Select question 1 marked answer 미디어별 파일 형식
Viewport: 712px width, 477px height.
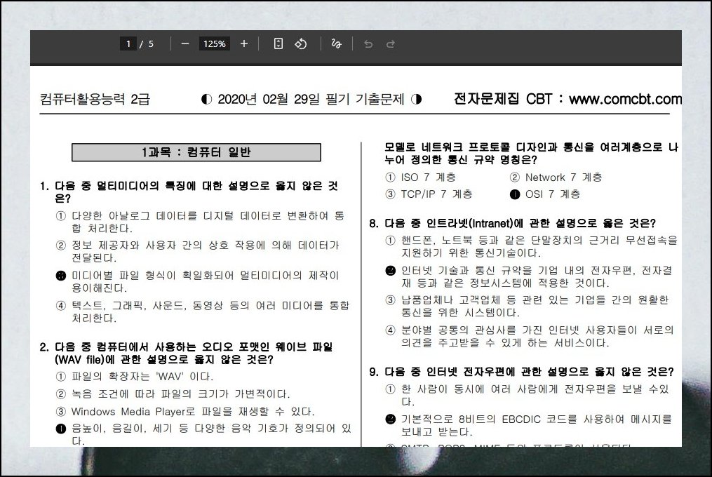click(198, 281)
